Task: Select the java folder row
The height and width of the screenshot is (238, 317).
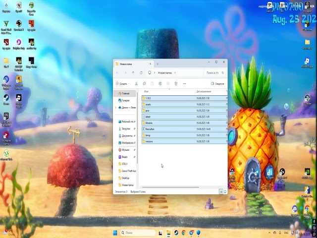Action: [184, 111]
